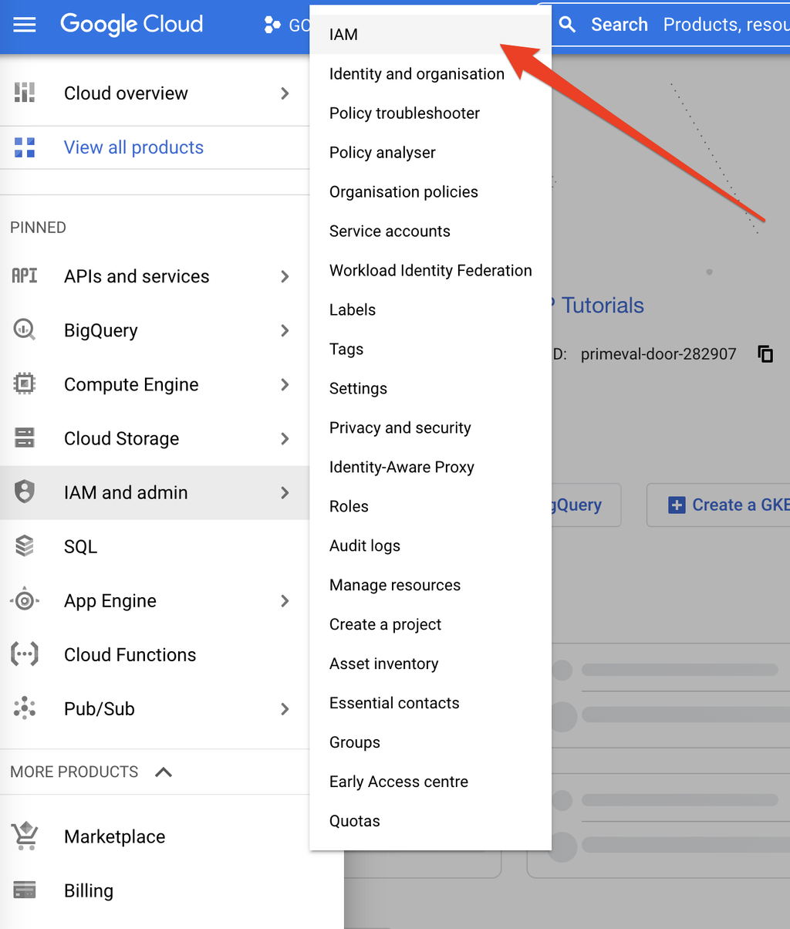The image size is (790, 929).
Task: Click the Cloud Functions icon
Action: tap(25, 654)
